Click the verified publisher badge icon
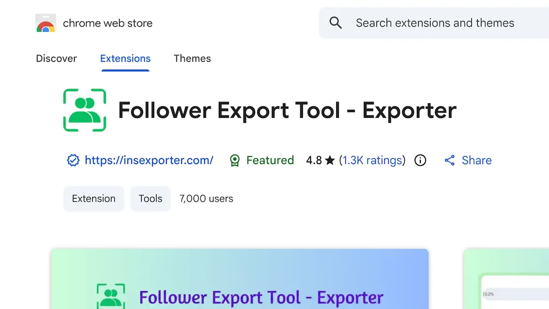 point(73,160)
